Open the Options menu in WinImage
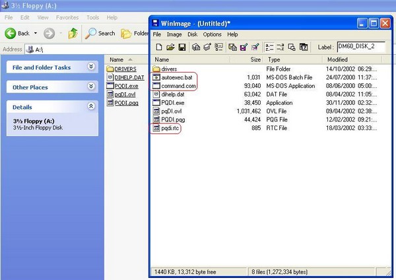The width and height of the screenshot is (396, 280). pos(212,34)
